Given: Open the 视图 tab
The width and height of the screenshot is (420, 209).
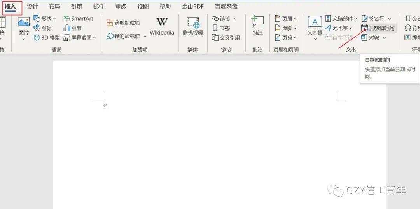Looking at the screenshot, I should (x=143, y=7).
